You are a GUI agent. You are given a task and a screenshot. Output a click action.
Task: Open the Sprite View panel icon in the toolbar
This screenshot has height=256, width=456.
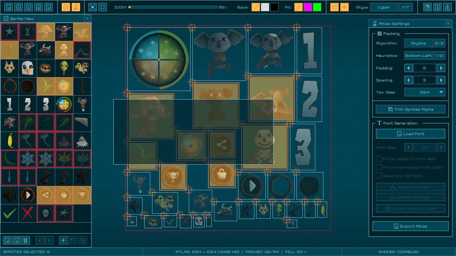[x=66, y=7]
